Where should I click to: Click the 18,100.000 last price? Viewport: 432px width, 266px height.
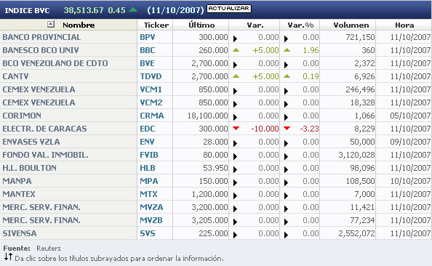(x=208, y=116)
